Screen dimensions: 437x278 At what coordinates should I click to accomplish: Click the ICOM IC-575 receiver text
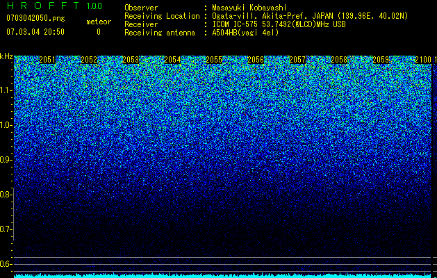(x=279, y=24)
